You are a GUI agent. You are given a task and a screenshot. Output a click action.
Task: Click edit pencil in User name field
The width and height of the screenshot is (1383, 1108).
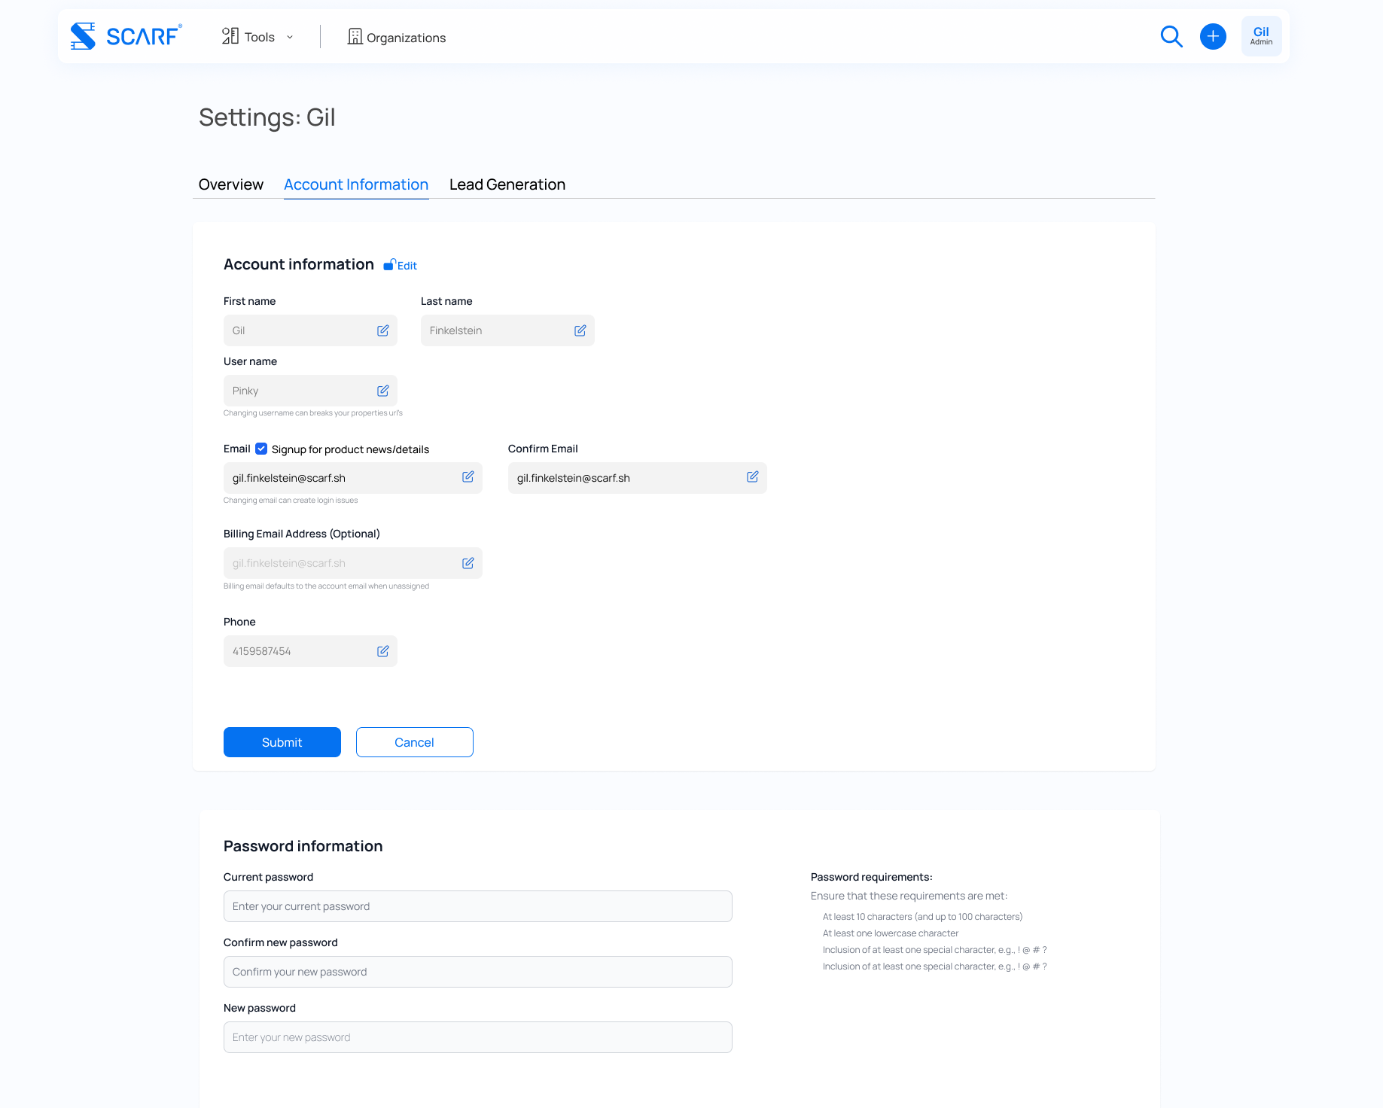point(382,391)
